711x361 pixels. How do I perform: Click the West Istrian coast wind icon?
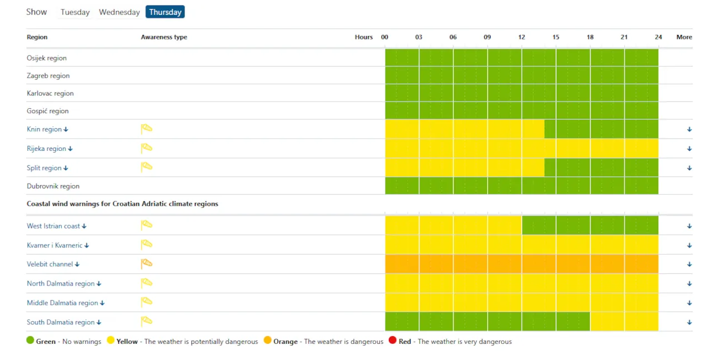146,226
